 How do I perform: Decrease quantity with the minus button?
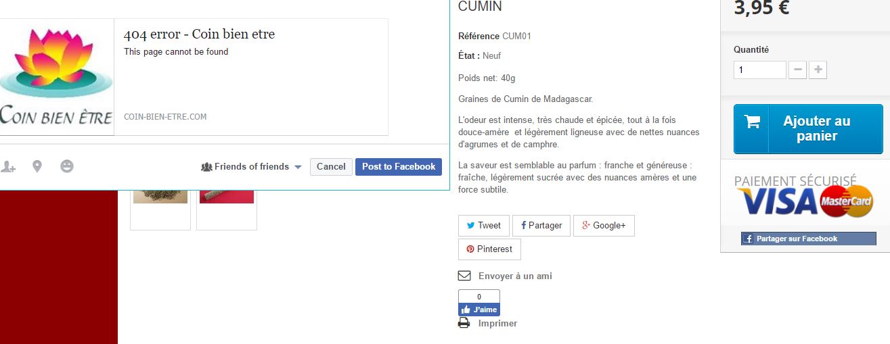(x=797, y=70)
